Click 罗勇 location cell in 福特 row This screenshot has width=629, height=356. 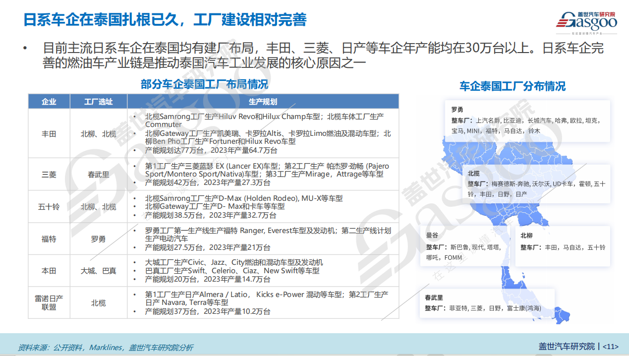coord(99,239)
